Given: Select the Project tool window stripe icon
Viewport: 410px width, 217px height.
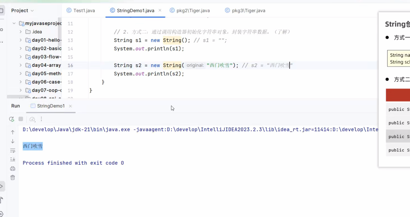Looking at the screenshot, I should coord(2,10).
